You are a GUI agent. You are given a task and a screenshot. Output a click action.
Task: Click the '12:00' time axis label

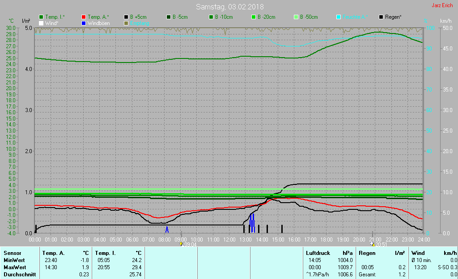[x=229, y=239]
